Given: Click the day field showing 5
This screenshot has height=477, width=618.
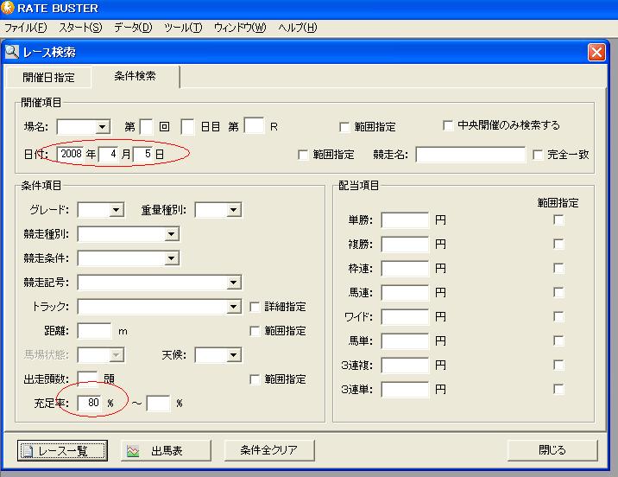Looking at the screenshot, I should (x=143, y=154).
